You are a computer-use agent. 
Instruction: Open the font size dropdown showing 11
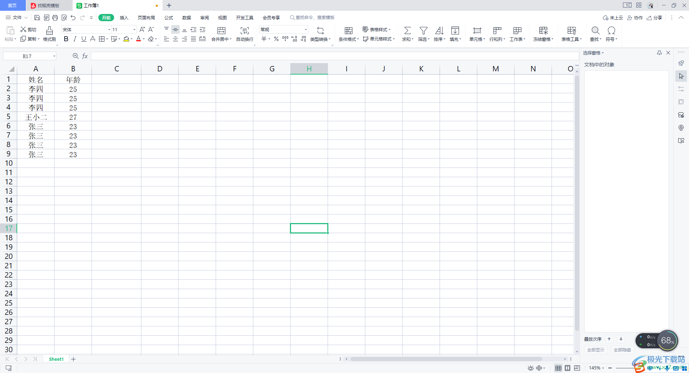pos(134,29)
